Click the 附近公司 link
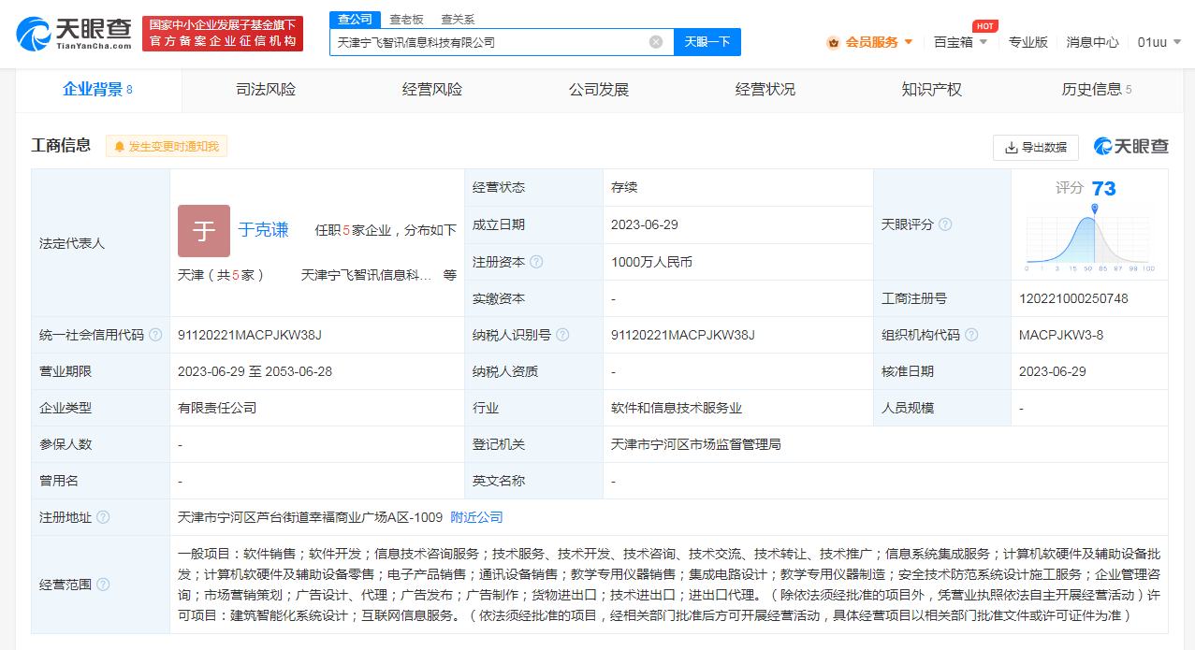1195x650 pixels. [x=476, y=517]
